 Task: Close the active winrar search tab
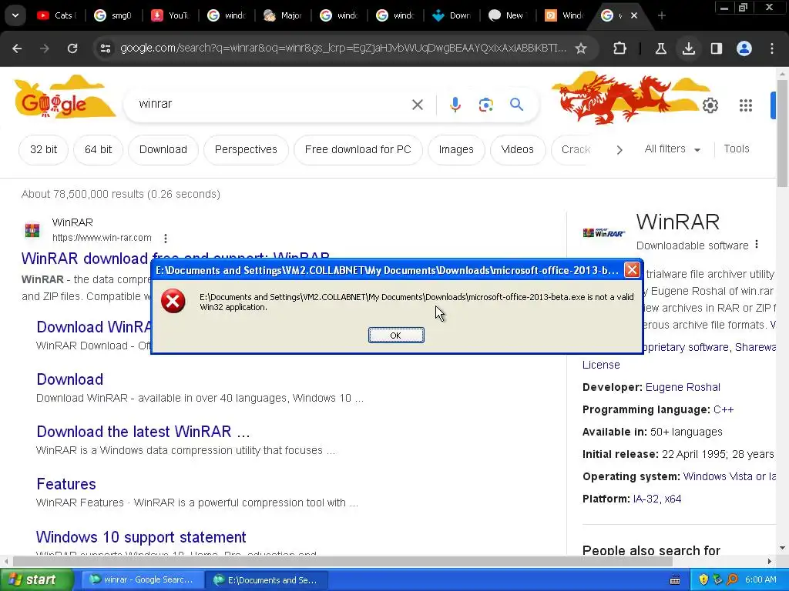tap(634, 15)
